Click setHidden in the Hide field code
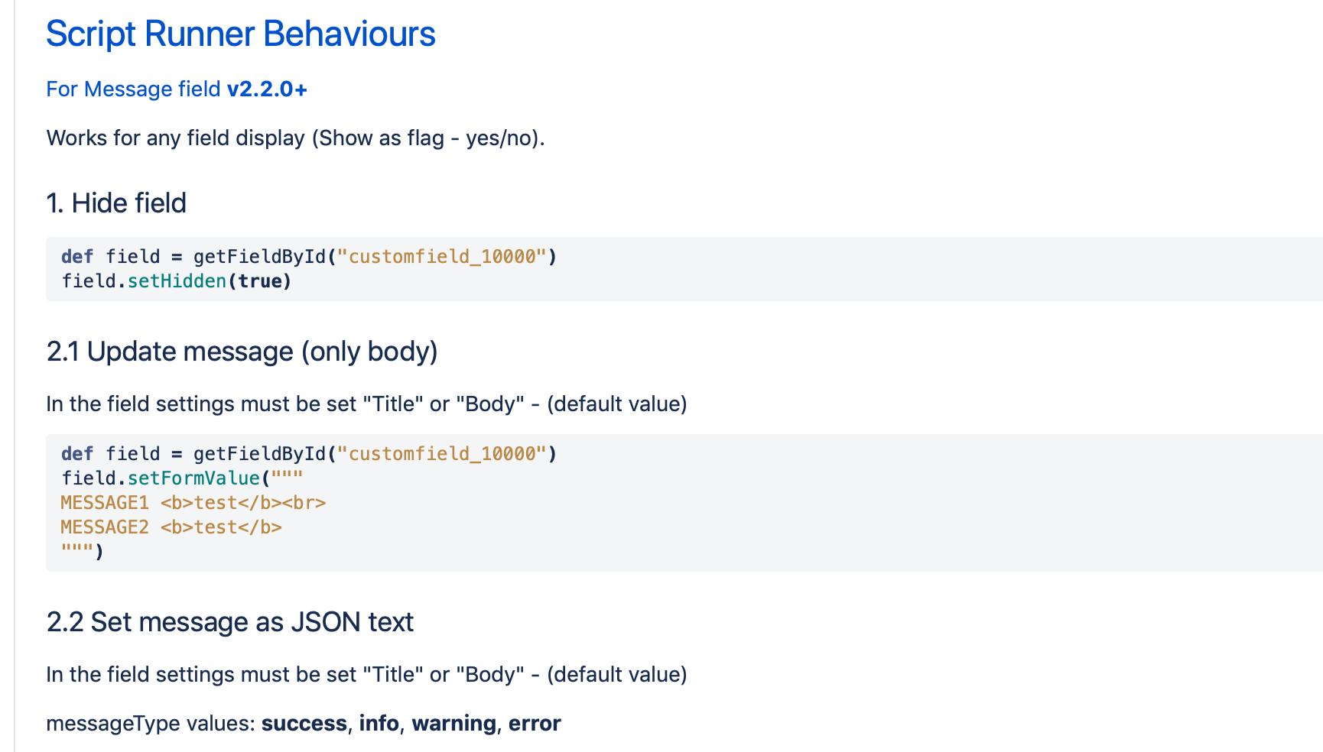Viewport: 1323px width, 752px height. [x=177, y=281]
